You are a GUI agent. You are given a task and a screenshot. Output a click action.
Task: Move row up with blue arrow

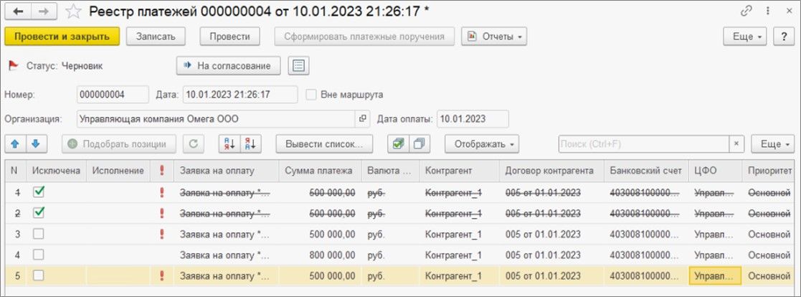click(16, 143)
